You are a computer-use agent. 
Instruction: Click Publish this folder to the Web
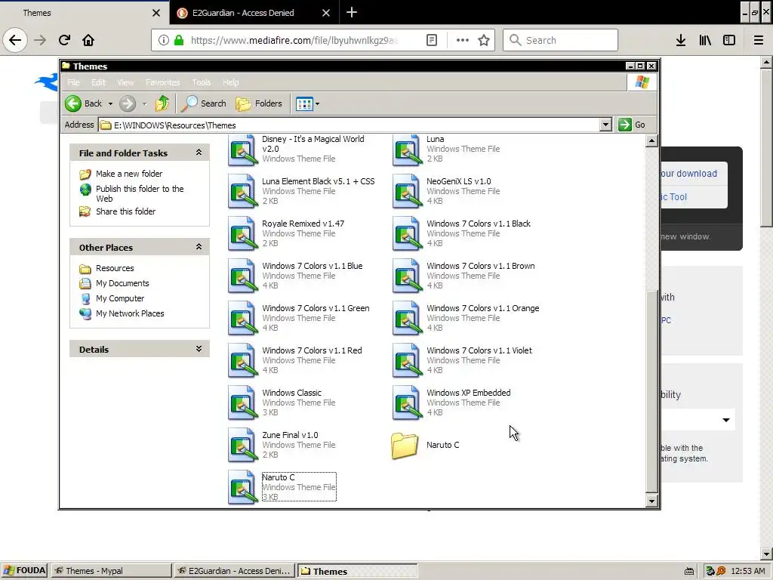tap(140, 193)
